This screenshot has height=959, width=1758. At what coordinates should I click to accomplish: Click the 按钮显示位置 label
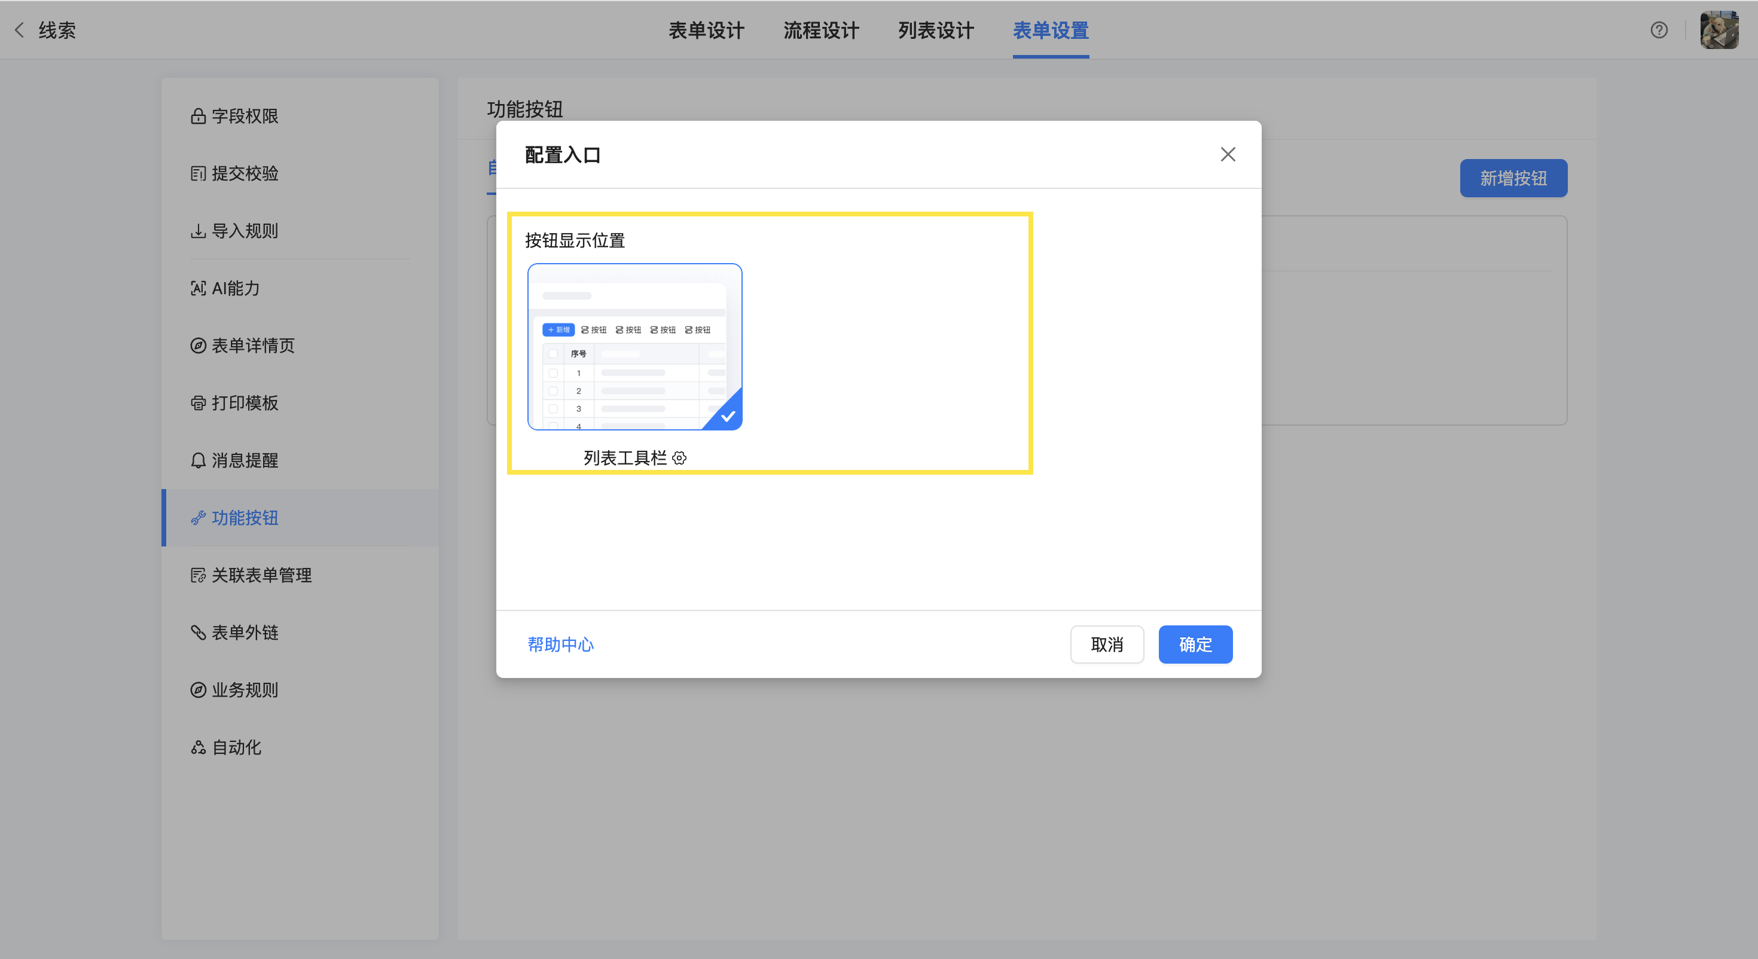(x=575, y=240)
